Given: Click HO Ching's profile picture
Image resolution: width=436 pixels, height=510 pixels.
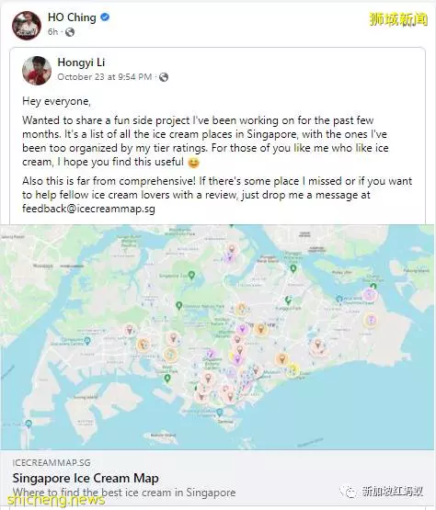Looking at the screenshot, I should pyautogui.click(x=27, y=25).
